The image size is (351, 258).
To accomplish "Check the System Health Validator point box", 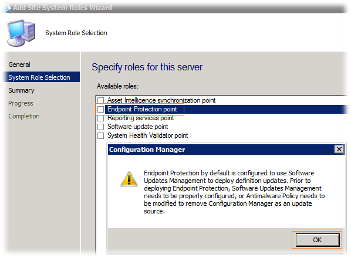I will pos(101,135).
